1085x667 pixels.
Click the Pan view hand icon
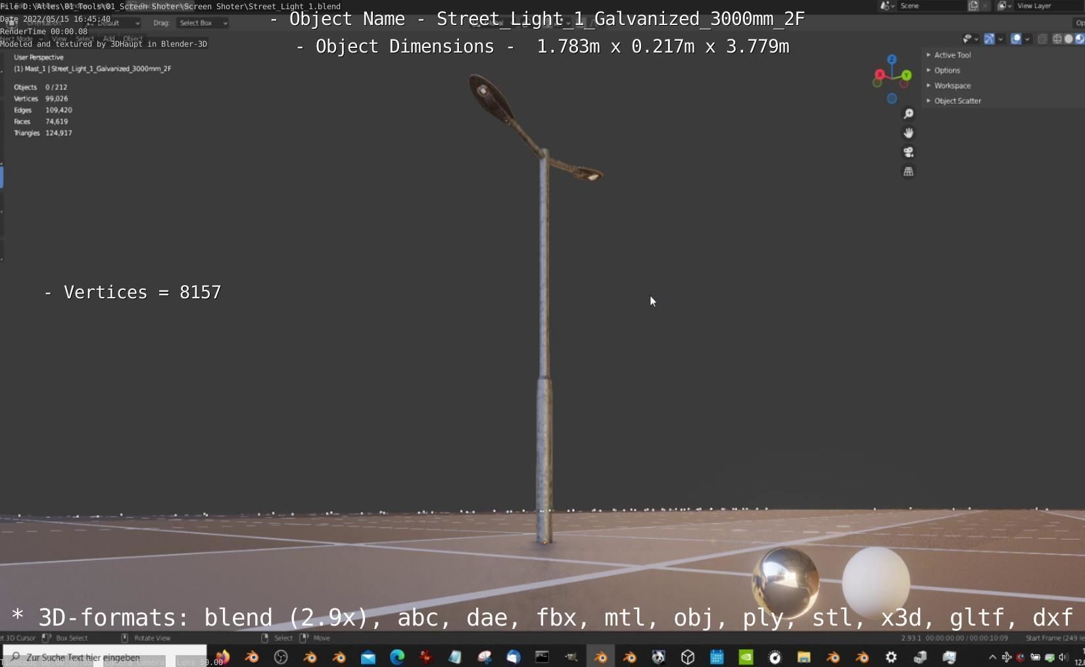908,133
